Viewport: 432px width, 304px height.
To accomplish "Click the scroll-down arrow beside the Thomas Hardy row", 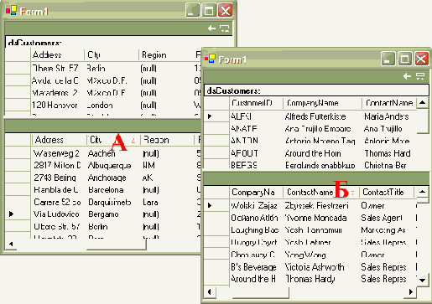I will pos(422,280).
